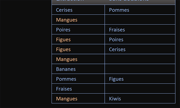Click the orange Figues cell beside Cerises

(78, 49)
